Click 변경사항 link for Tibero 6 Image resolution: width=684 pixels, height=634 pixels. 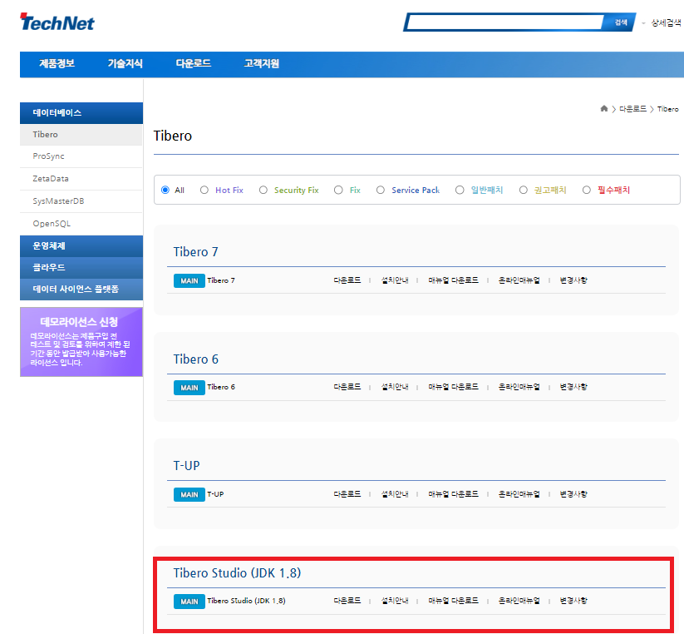tap(573, 387)
